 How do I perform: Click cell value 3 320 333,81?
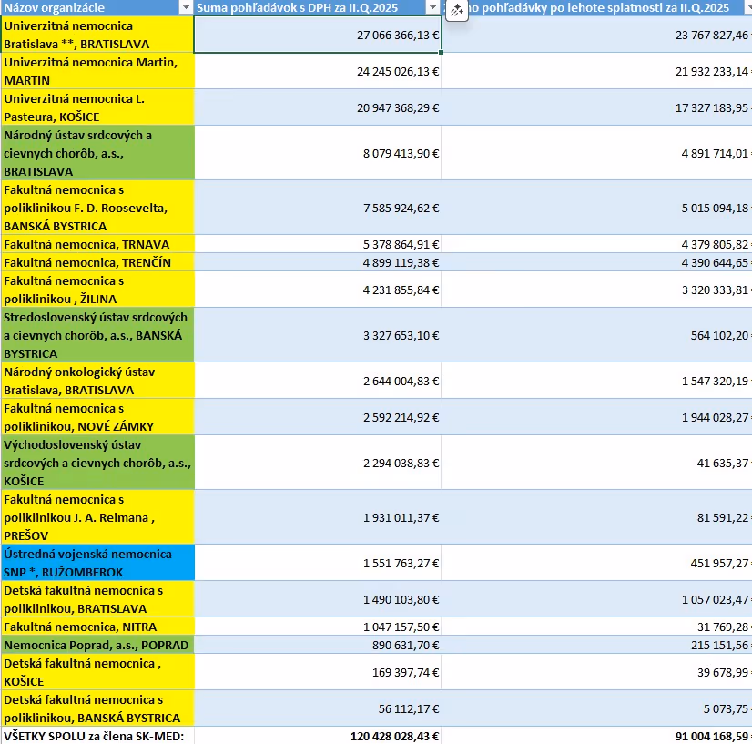tap(715, 290)
